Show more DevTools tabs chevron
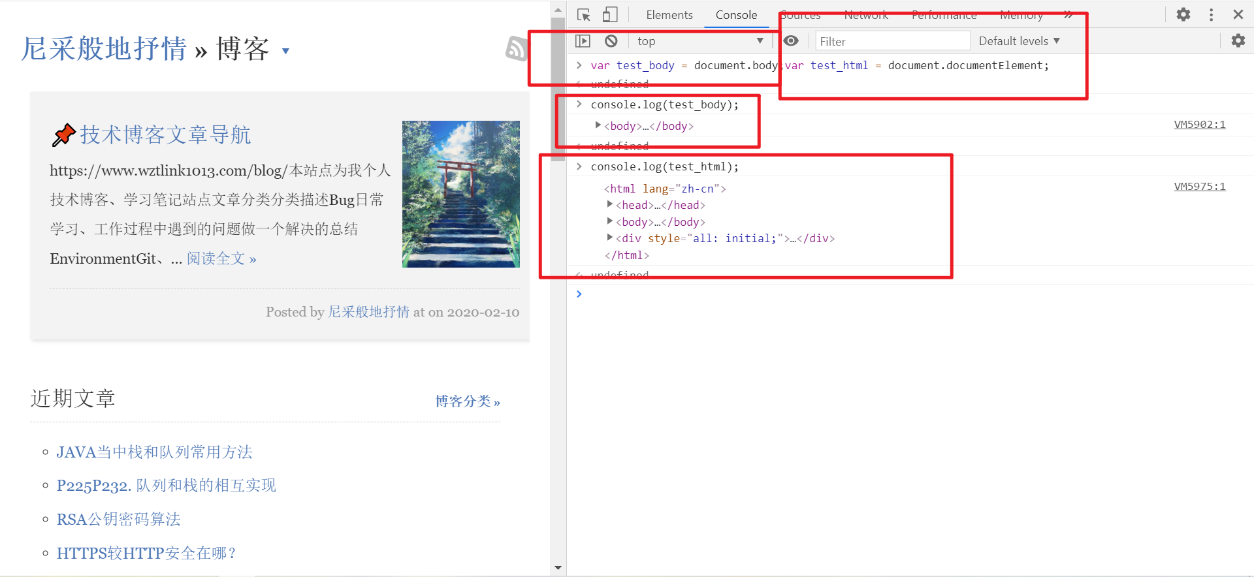Screen dimensions: 1254x577 tap(1068, 14)
